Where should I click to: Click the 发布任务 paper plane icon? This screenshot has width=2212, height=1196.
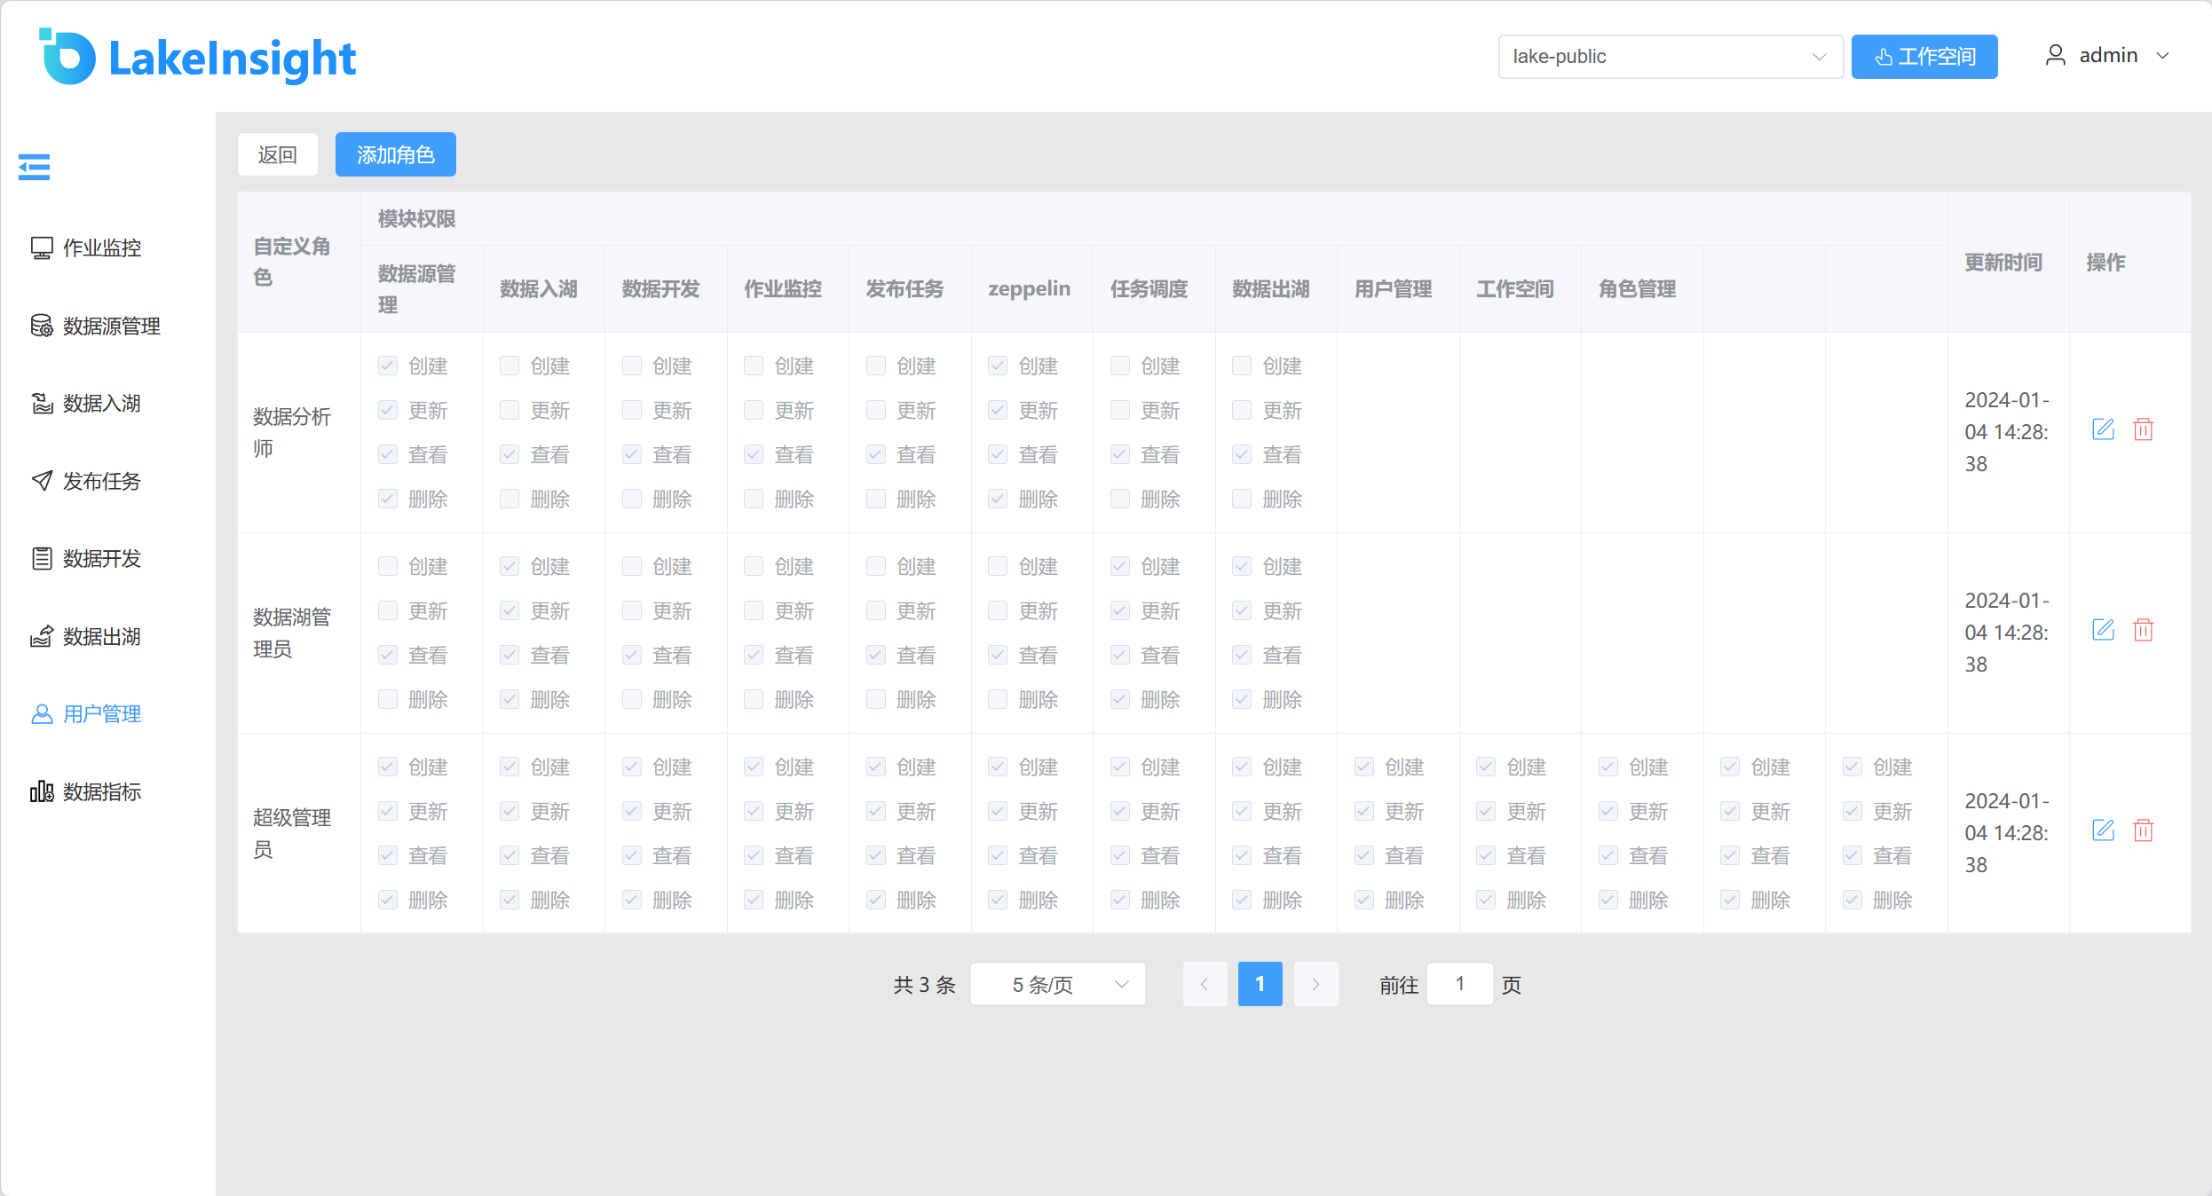[42, 481]
